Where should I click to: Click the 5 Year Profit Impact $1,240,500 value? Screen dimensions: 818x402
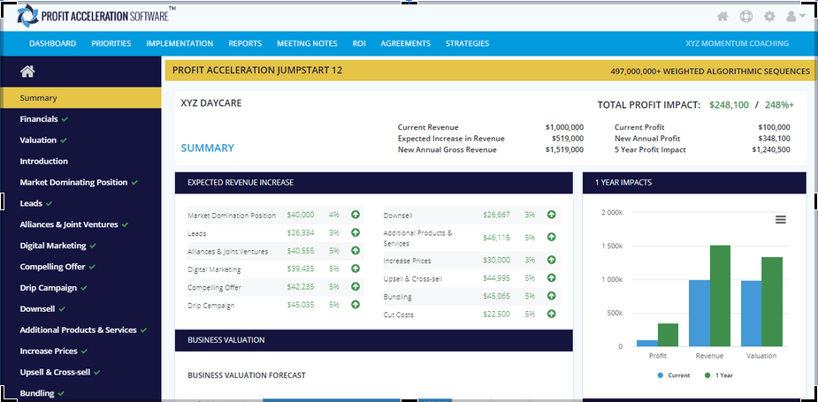771,149
